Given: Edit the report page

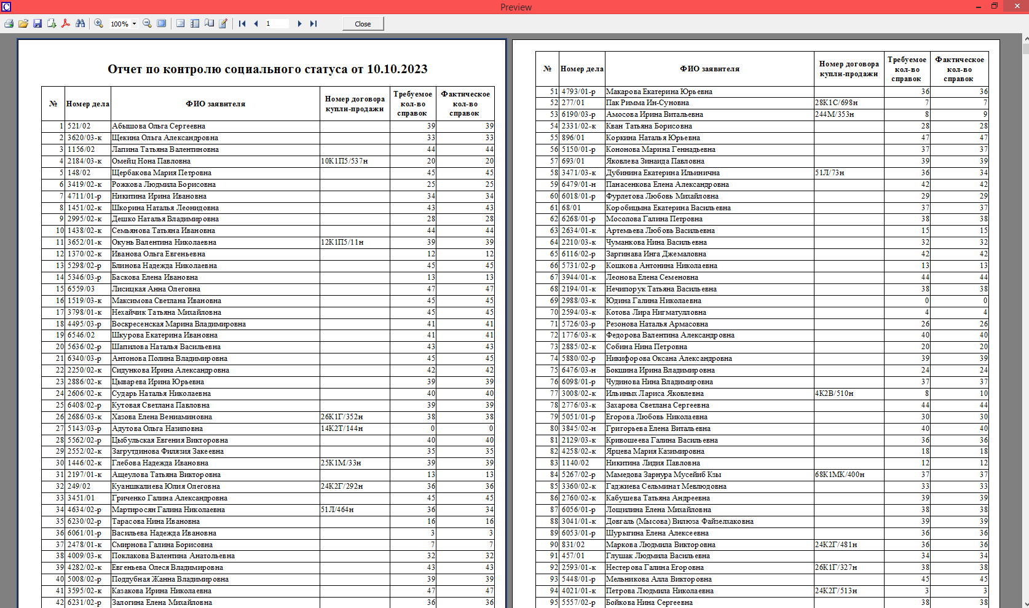Looking at the screenshot, I should 223,24.
